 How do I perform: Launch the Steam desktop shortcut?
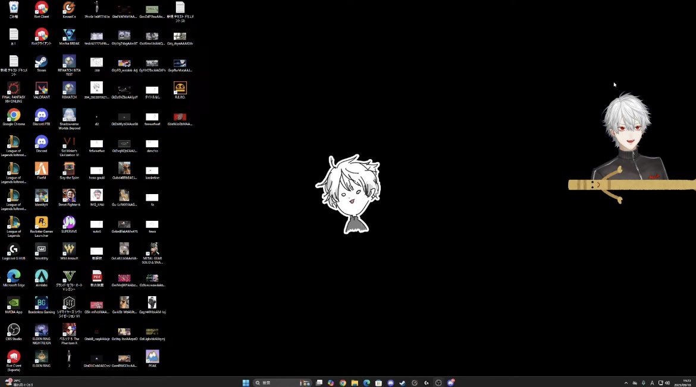pyautogui.click(x=41, y=64)
